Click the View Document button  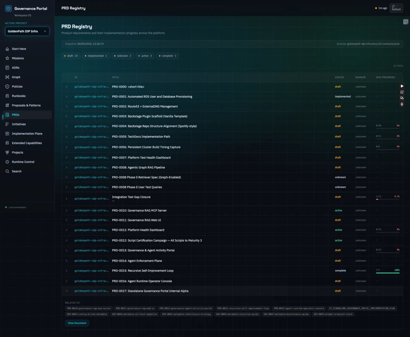[77, 323]
